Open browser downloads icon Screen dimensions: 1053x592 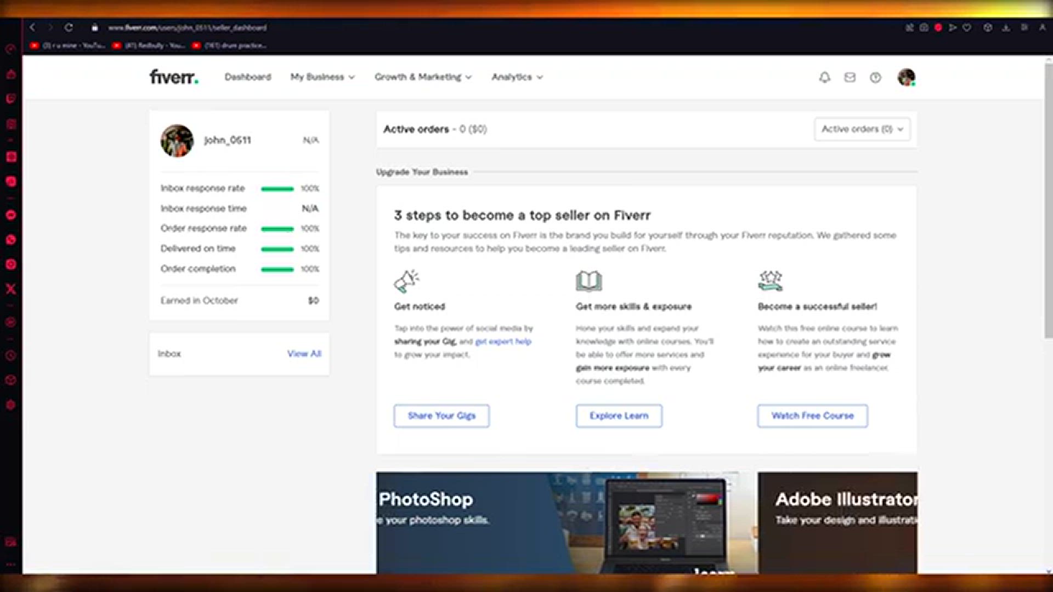point(1006,27)
